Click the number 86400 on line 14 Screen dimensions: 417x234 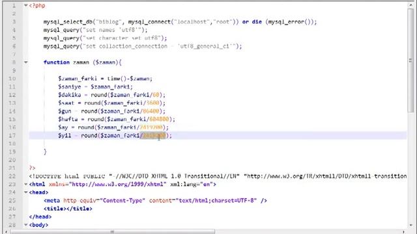tap(151, 111)
